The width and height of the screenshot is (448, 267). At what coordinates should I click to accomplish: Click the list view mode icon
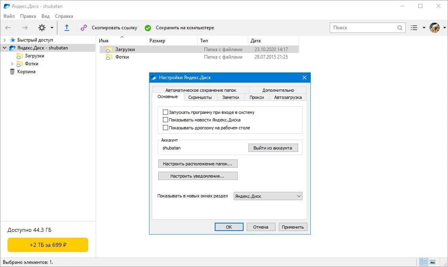point(414,28)
